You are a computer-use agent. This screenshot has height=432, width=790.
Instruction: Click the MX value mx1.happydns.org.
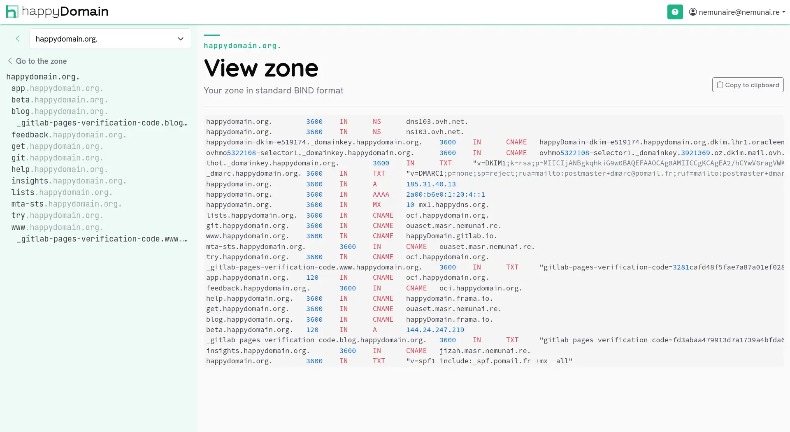pos(453,204)
